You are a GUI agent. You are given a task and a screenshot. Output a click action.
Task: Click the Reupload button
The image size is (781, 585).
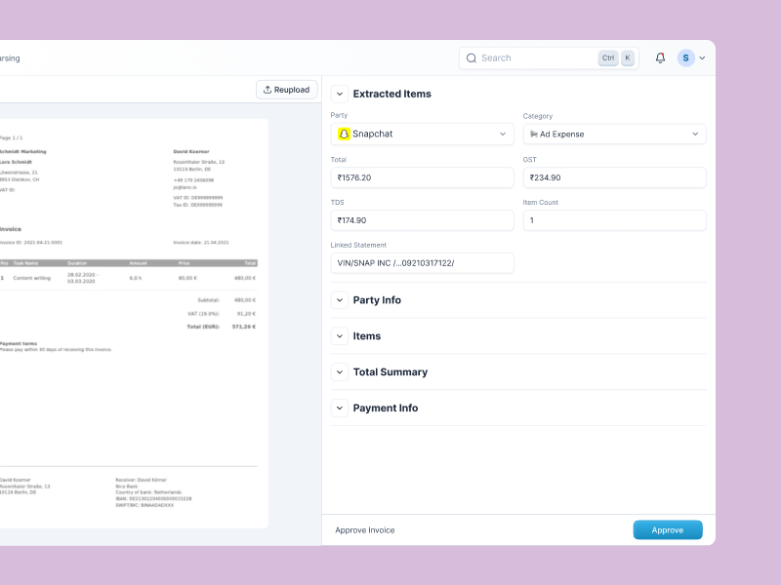coord(286,89)
